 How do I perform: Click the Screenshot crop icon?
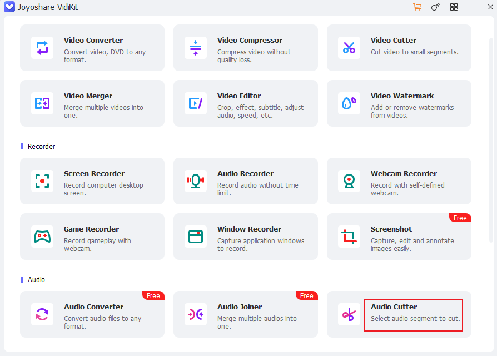(349, 237)
